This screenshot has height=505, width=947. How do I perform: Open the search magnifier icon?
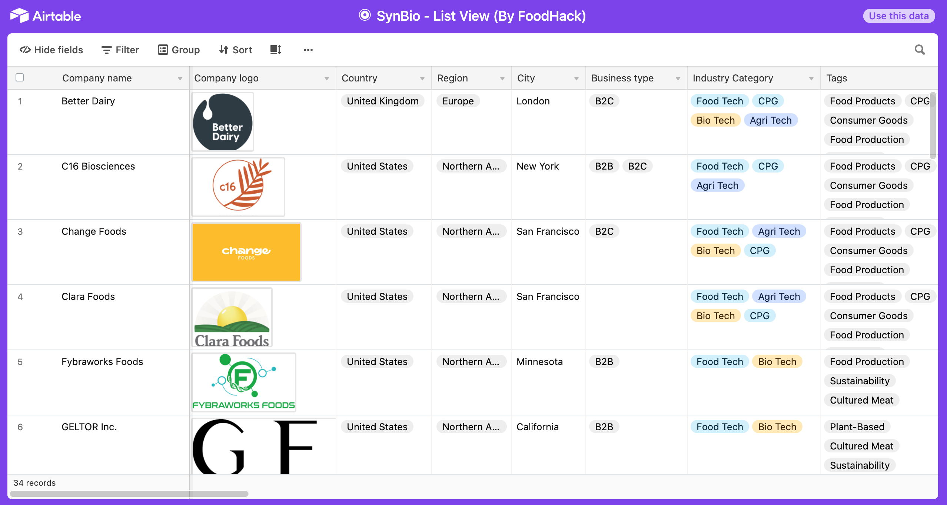(x=920, y=50)
